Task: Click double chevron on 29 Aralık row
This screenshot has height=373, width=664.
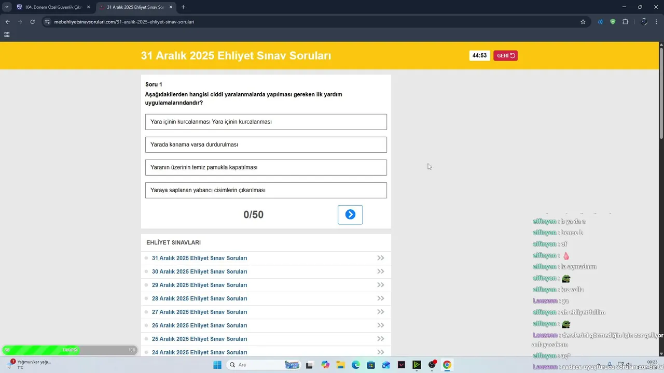Action: pyautogui.click(x=381, y=285)
